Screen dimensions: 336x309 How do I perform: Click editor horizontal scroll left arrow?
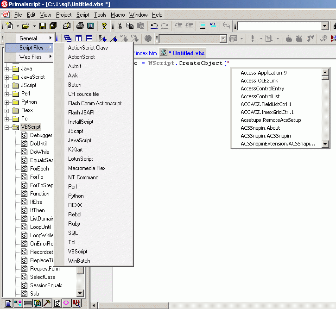click(x=94, y=306)
